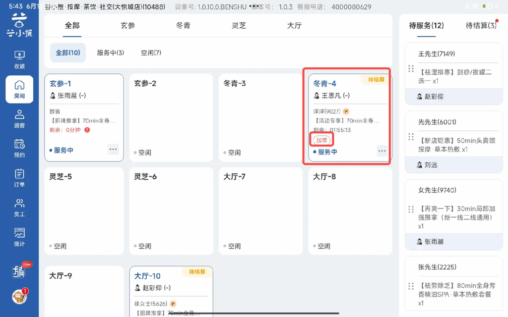Open the idle room 灵芝-5
The height and width of the screenshot is (317, 508).
[x=84, y=211]
